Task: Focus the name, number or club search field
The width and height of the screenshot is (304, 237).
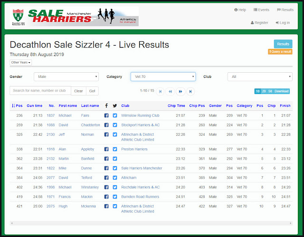Action: click(40, 91)
